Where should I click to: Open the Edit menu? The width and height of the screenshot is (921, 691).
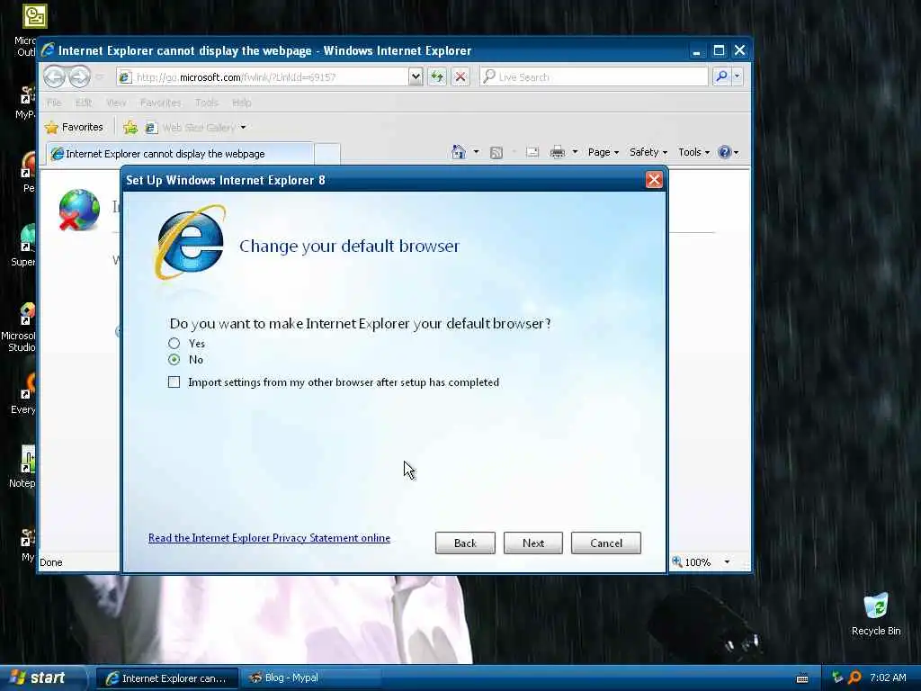coord(84,103)
